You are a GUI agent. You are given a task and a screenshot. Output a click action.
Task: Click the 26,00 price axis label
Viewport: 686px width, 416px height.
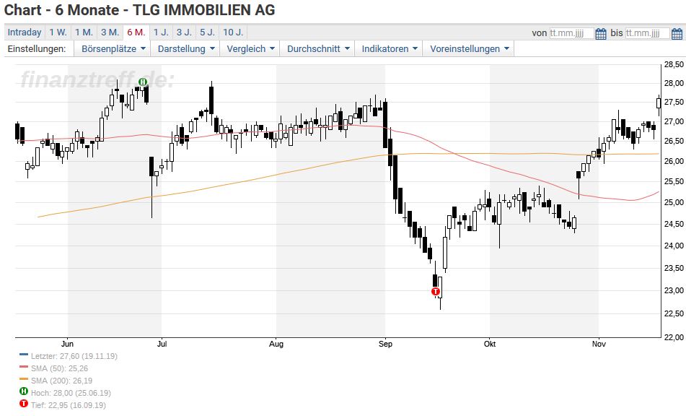(x=674, y=161)
